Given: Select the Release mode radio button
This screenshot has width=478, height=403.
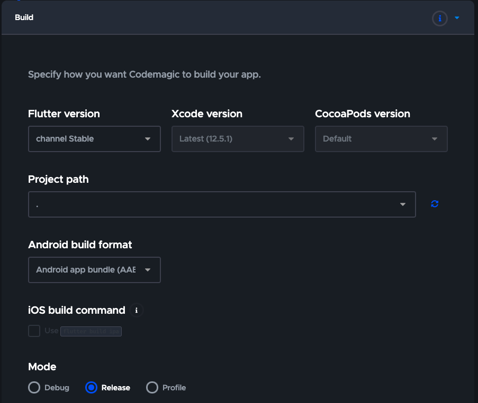Looking at the screenshot, I should pos(92,388).
